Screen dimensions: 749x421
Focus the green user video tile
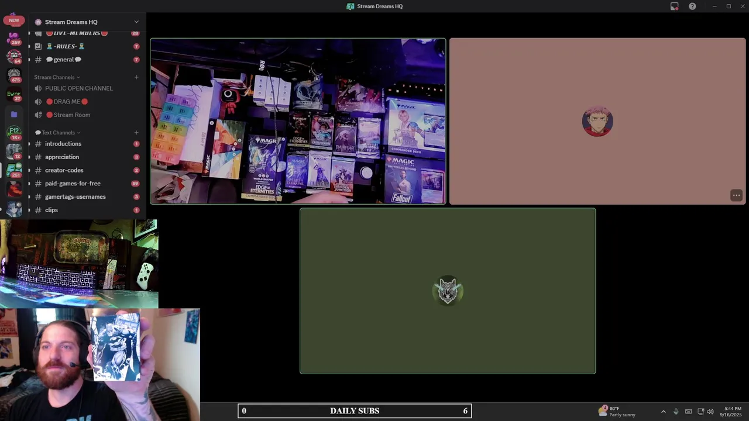pyautogui.click(x=448, y=291)
